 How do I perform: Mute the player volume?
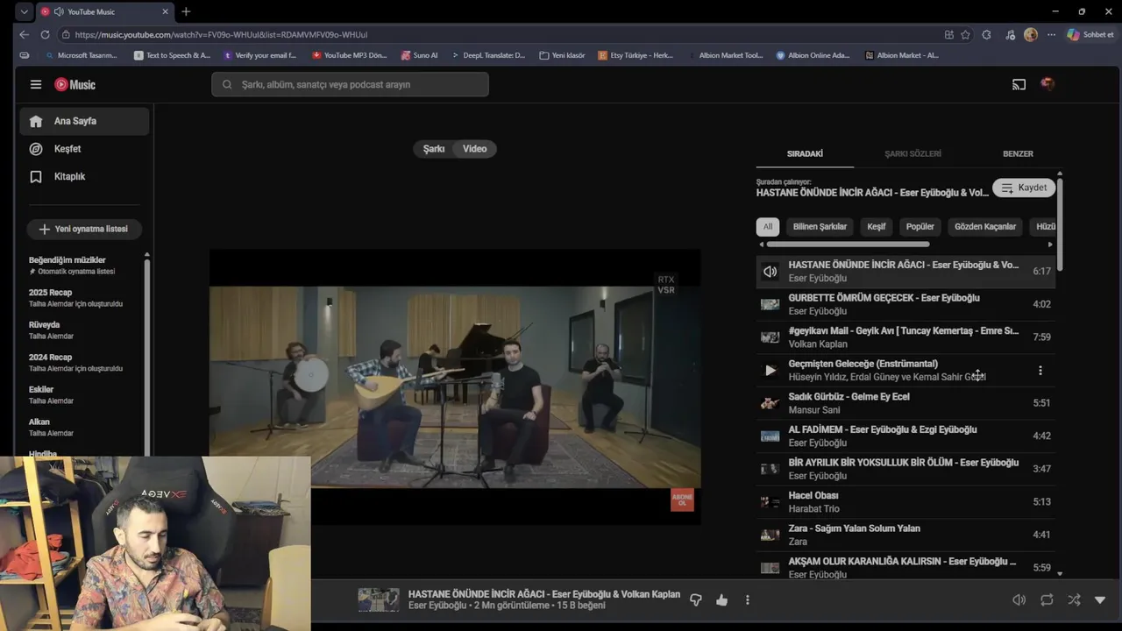pos(1019,600)
